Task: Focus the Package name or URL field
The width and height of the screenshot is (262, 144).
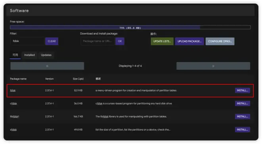Action: [x=98, y=41]
